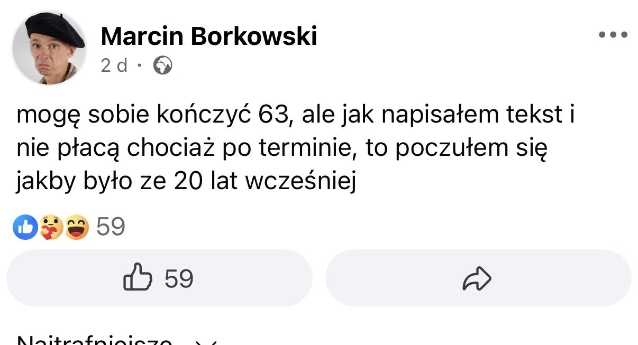
Task: Click the Haha laughing reaction emoji
Action: (x=77, y=227)
